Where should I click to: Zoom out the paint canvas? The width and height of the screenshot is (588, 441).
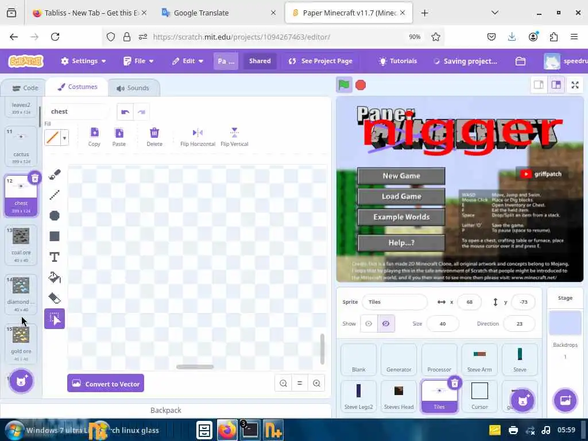[284, 383]
